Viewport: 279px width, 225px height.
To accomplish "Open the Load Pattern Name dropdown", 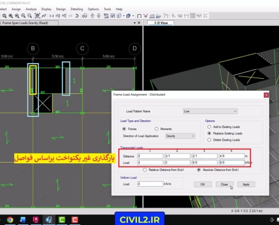I will pos(210,111).
